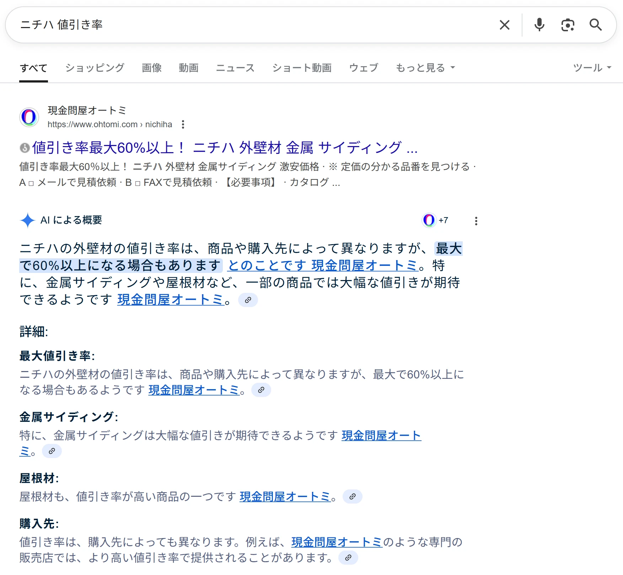Open 現金問屋オートミ link under 最大値引き率
The width and height of the screenshot is (623, 575).
click(194, 390)
